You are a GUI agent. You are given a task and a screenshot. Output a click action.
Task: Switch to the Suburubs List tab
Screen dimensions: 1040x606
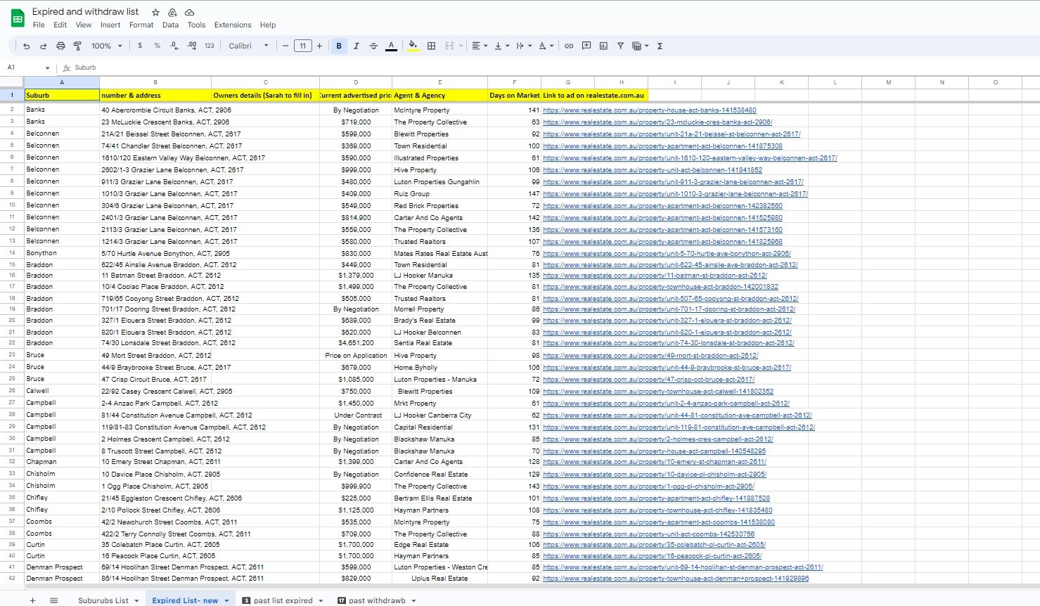coord(103,600)
